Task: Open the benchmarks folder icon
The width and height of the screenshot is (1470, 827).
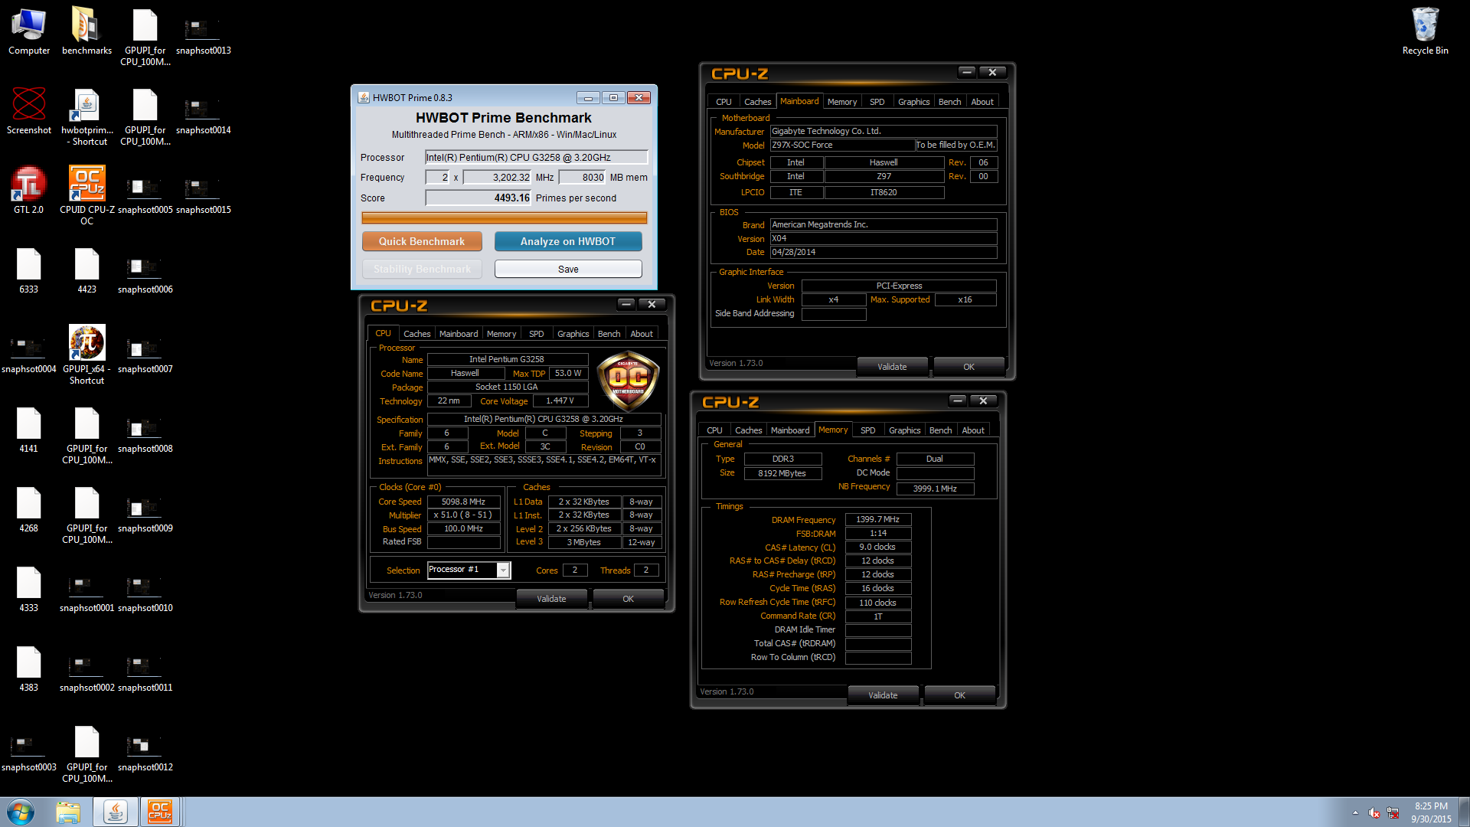Action: pos(87,31)
